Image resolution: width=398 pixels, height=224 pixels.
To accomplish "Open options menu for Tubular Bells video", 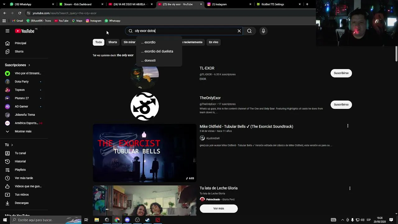I will tap(348, 126).
